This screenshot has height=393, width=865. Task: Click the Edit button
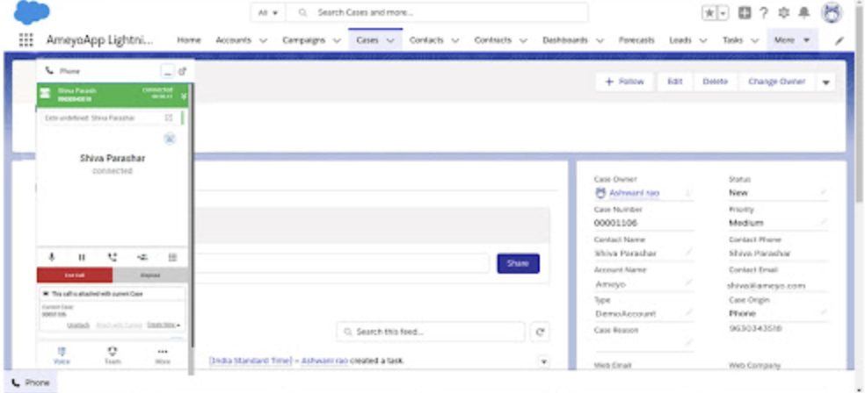click(674, 82)
